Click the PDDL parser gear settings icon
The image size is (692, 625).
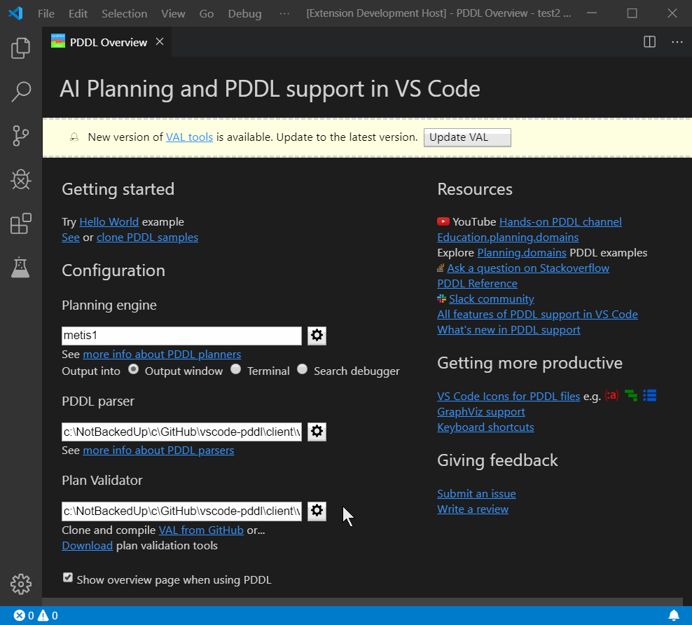pyautogui.click(x=317, y=431)
